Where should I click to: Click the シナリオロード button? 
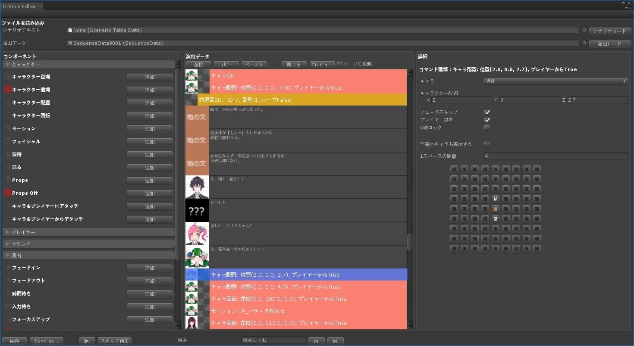(x=610, y=31)
